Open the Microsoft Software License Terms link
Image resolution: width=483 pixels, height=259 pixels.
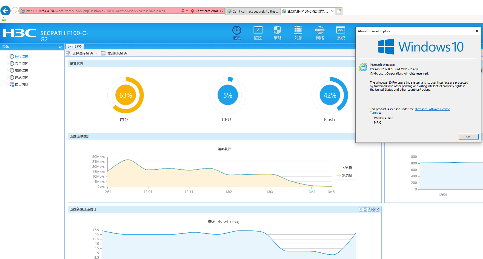(432, 109)
